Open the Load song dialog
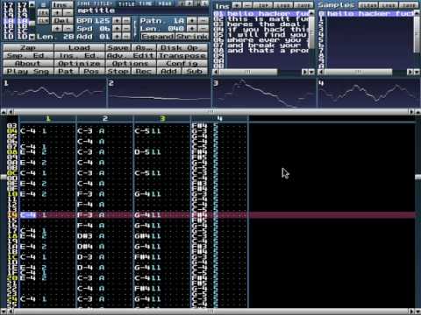Screen dimensions: 421x315 coord(79,47)
